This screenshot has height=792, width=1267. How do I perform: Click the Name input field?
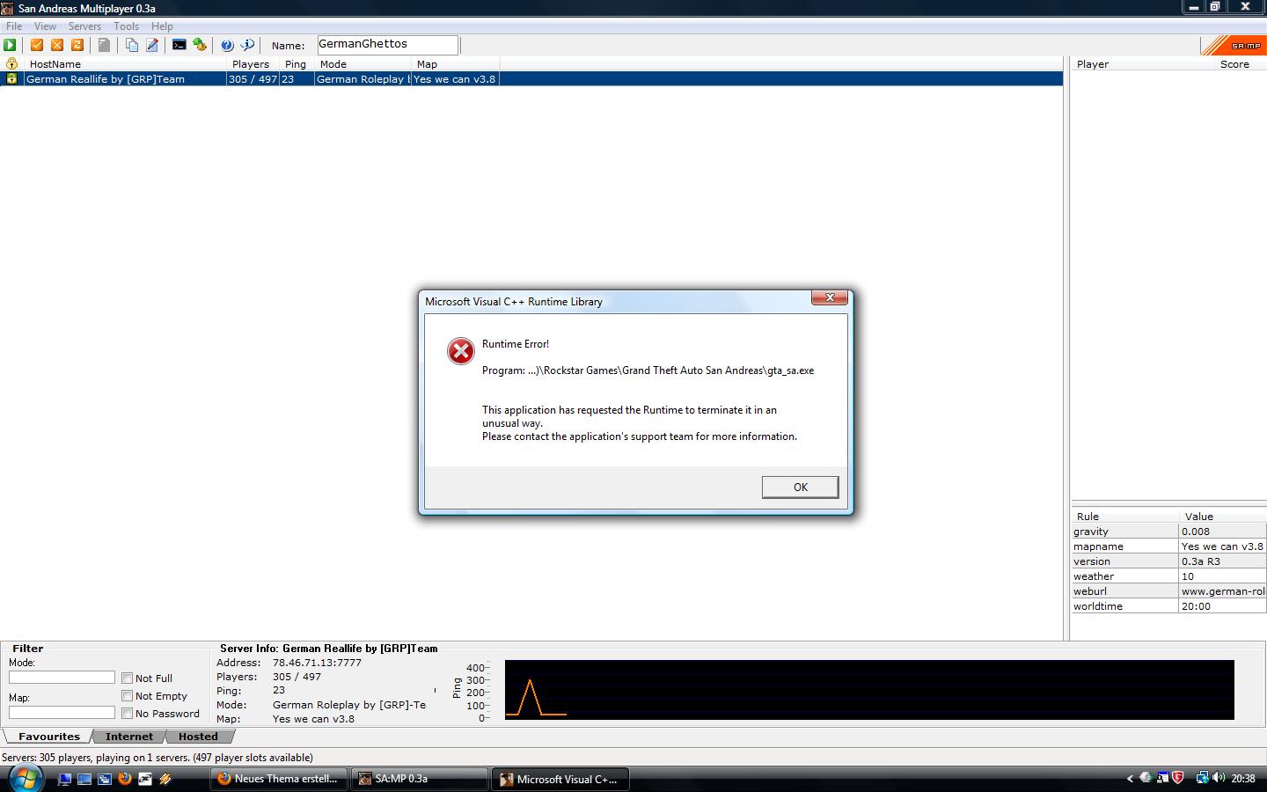coord(387,44)
